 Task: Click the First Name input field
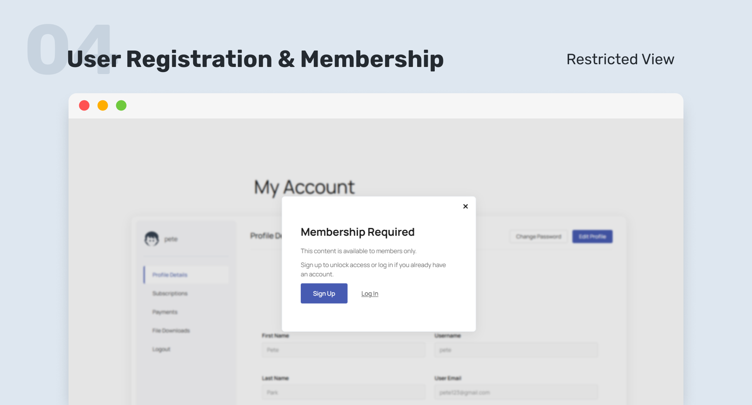tap(343, 350)
